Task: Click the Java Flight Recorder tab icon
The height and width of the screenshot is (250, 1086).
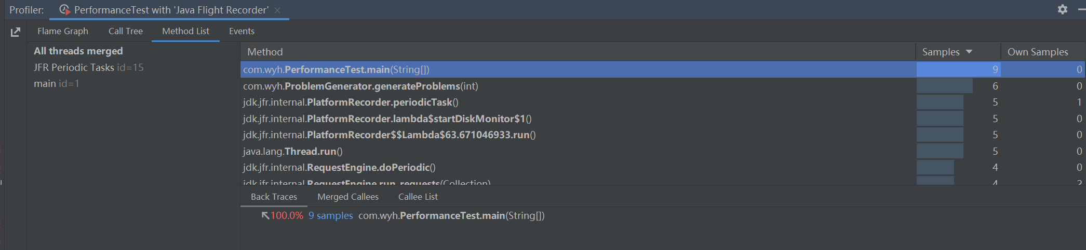Action: click(x=64, y=10)
